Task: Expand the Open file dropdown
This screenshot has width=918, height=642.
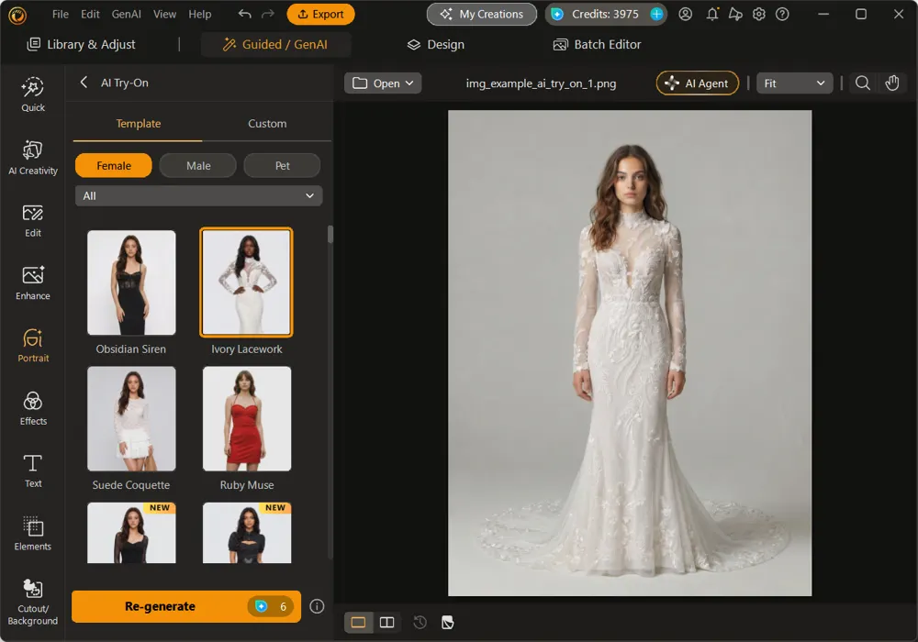Action: [383, 83]
